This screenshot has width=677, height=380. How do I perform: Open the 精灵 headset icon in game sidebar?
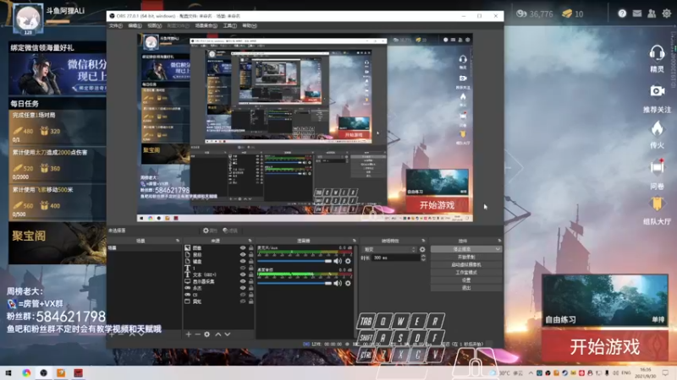point(657,54)
